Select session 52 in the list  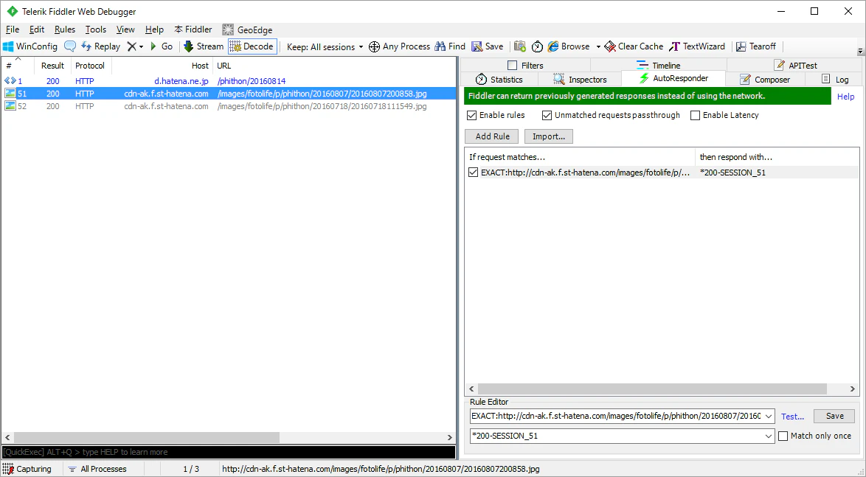229,106
